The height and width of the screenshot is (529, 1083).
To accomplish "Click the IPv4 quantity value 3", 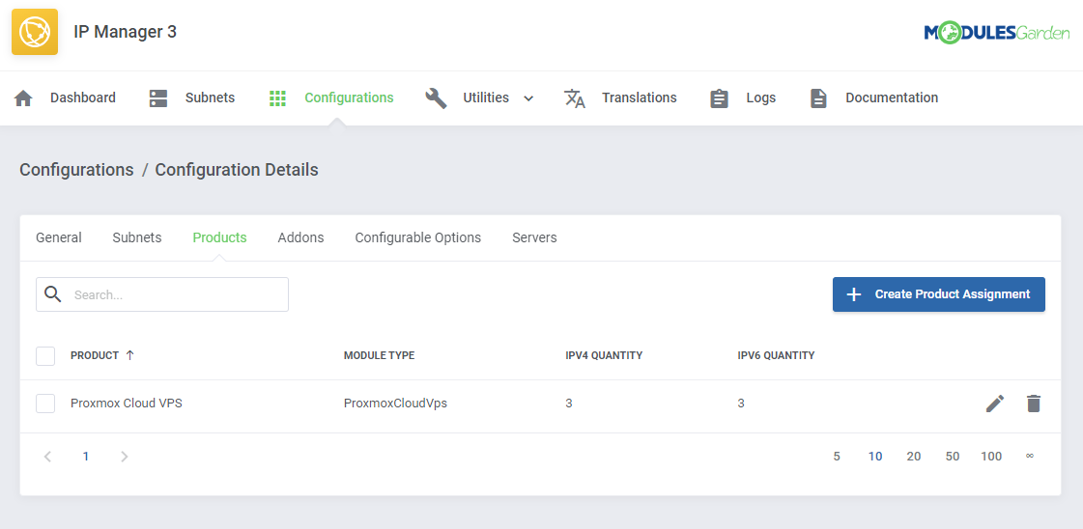I will [x=568, y=404].
